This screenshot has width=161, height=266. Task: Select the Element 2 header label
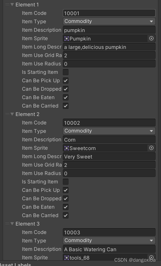pyautogui.click(x=27, y=114)
